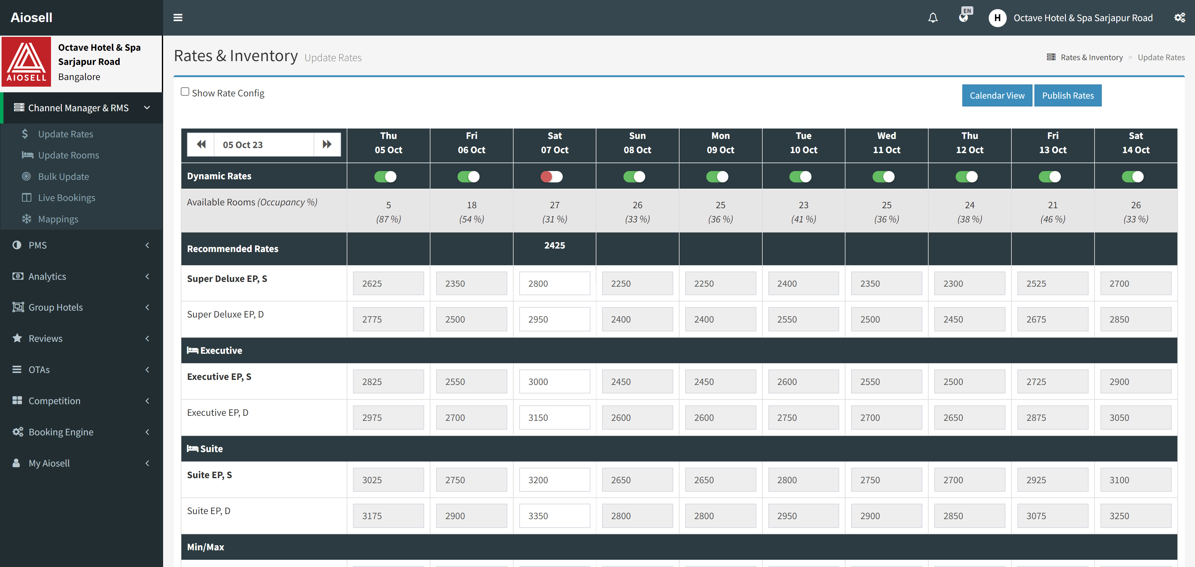Toggle Dynamic Rates for Wed 11 Oct

[x=883, y=176]
